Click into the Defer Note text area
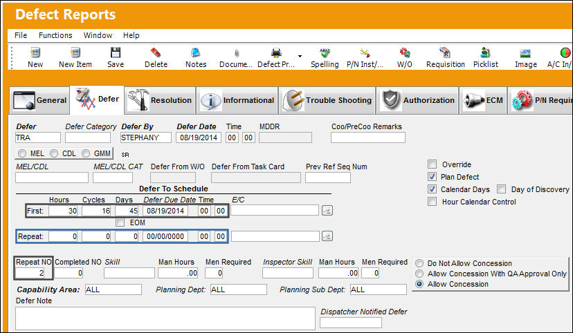The width and height of the screenshot is (573, 333). click(x=165, y=318)
